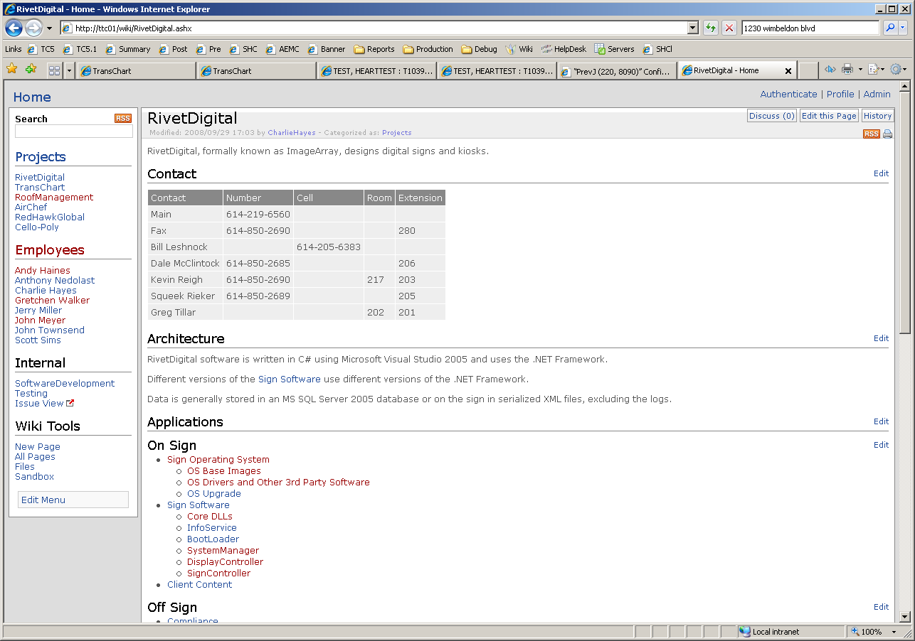The height and width of the screenshot is (641, 915).
Task: Click the Favorites Center star icon
Action: pyautogui.click(x=12, y=69)
